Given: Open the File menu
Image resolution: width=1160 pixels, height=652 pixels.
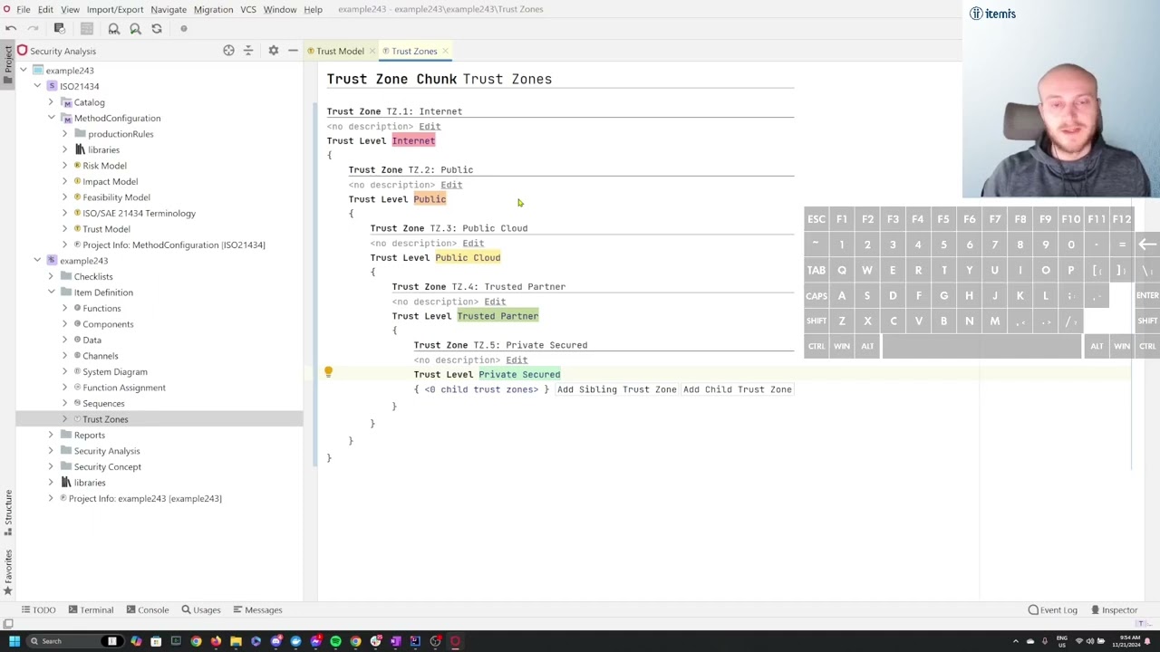Looking at the screenshot, I should click(x=24, y=9).
